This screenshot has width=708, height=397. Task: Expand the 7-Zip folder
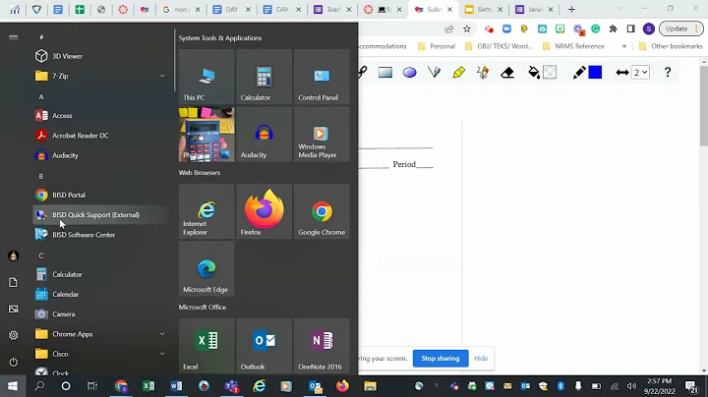point(100,76)
